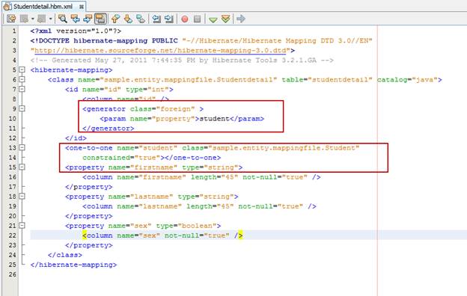The height and width of the screenshot is (296, 467).
Task: Click property name="firstname" line
Action: coord(153,167)
